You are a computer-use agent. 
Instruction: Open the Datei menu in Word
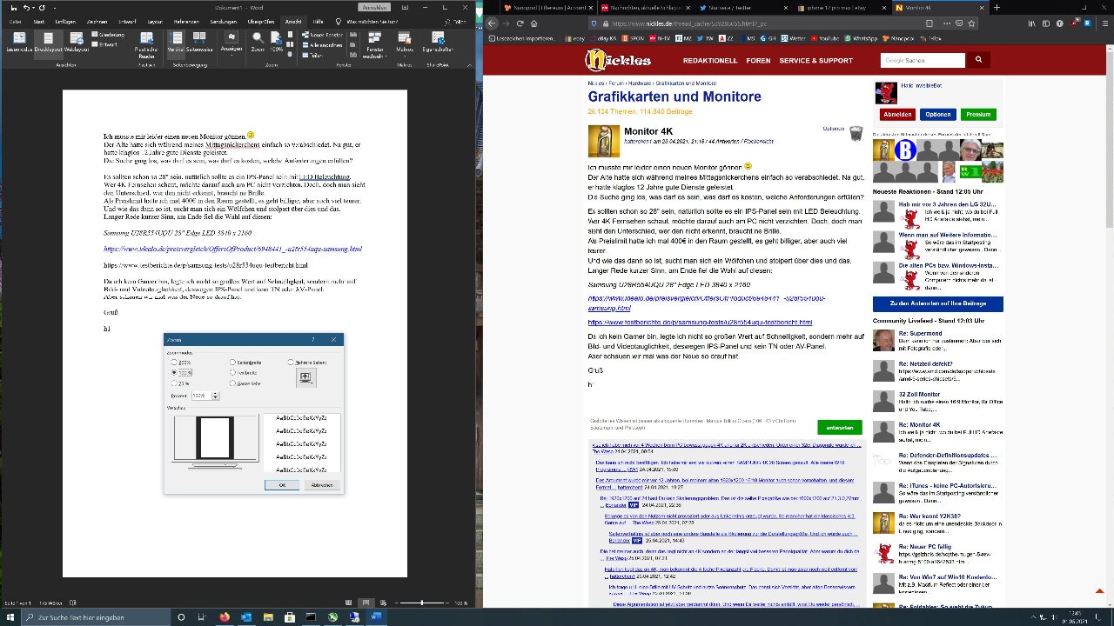[x=13, y=20]
